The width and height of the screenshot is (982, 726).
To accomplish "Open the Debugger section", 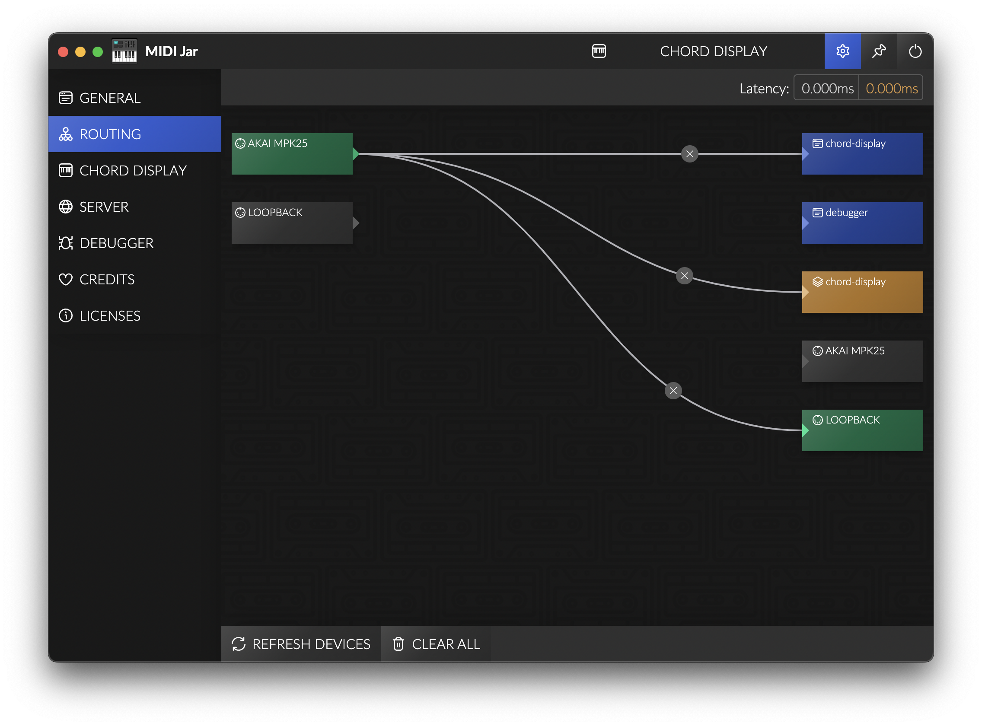I will pyautogui.click(x=116, y=243).
